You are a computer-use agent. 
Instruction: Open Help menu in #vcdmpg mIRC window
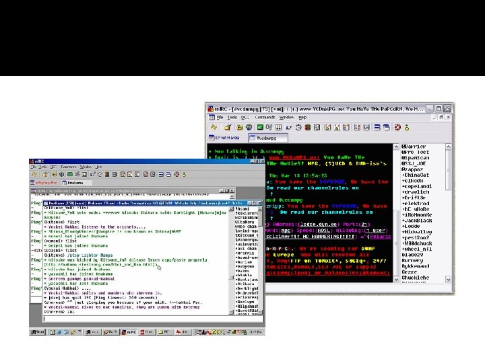point(302,117)
